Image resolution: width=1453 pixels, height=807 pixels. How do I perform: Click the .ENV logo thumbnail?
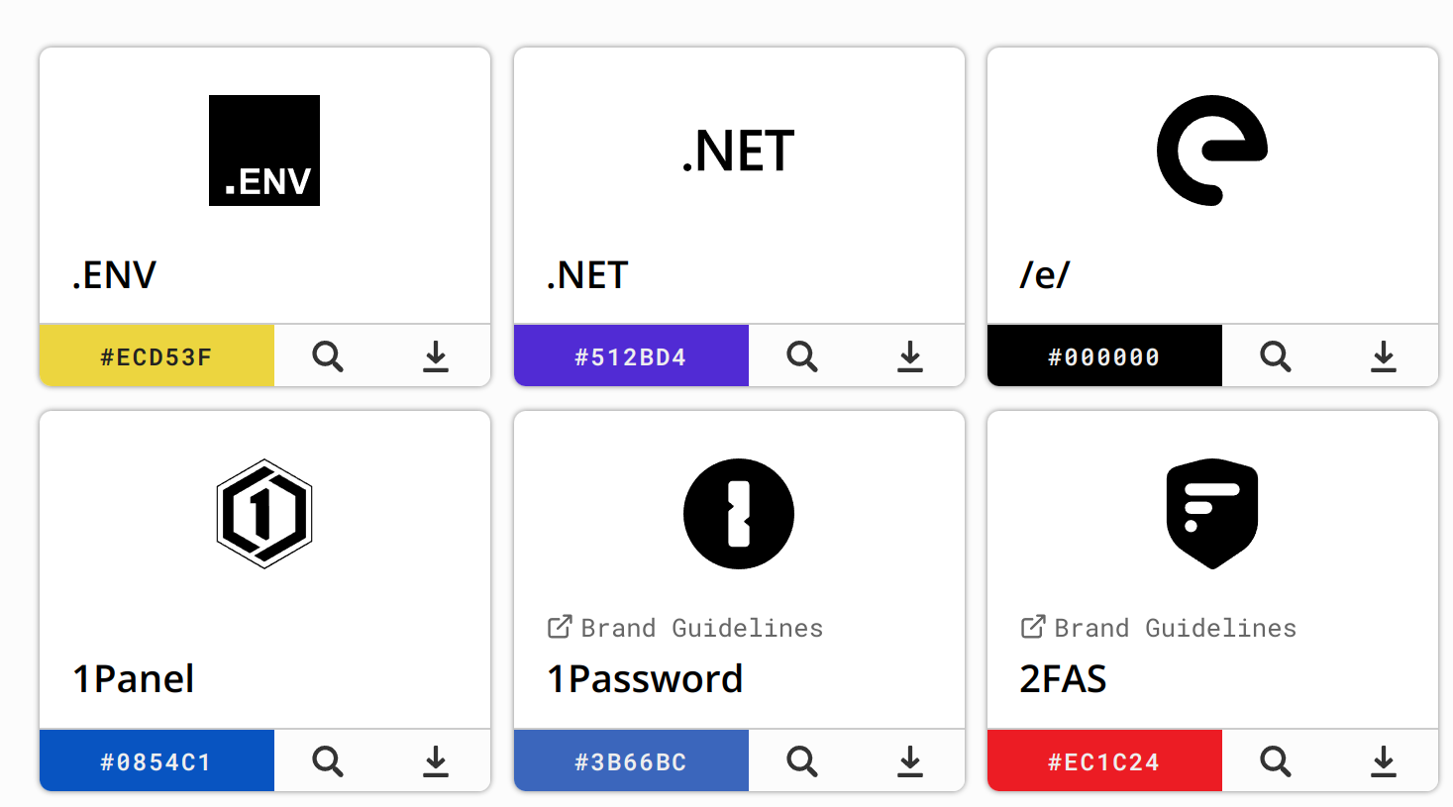[x=264, y=151]
